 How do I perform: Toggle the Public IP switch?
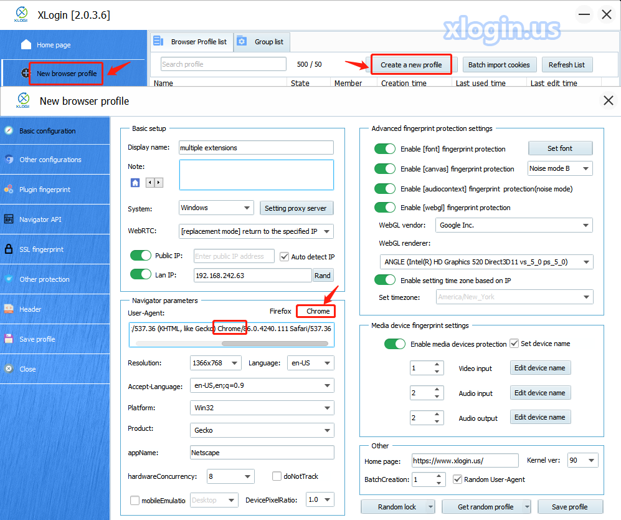coord(141,256)
